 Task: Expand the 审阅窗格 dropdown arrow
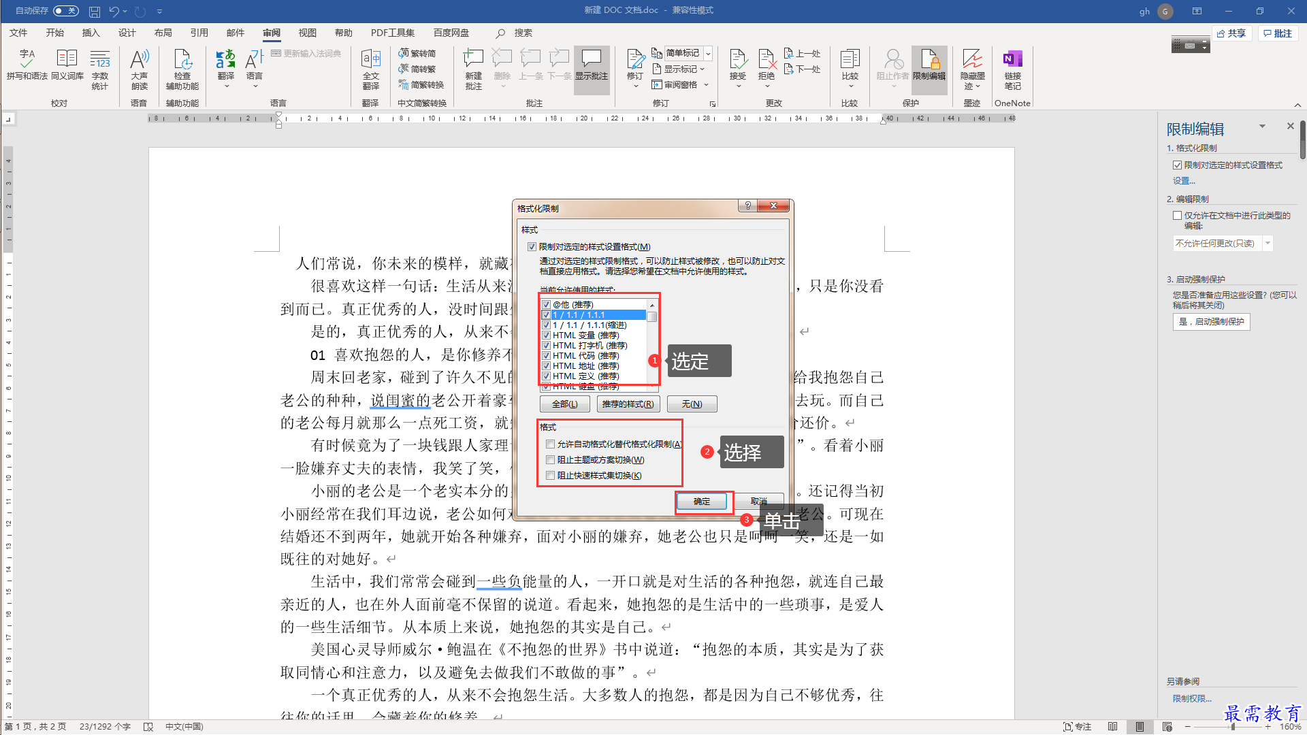tap(707, 85)
